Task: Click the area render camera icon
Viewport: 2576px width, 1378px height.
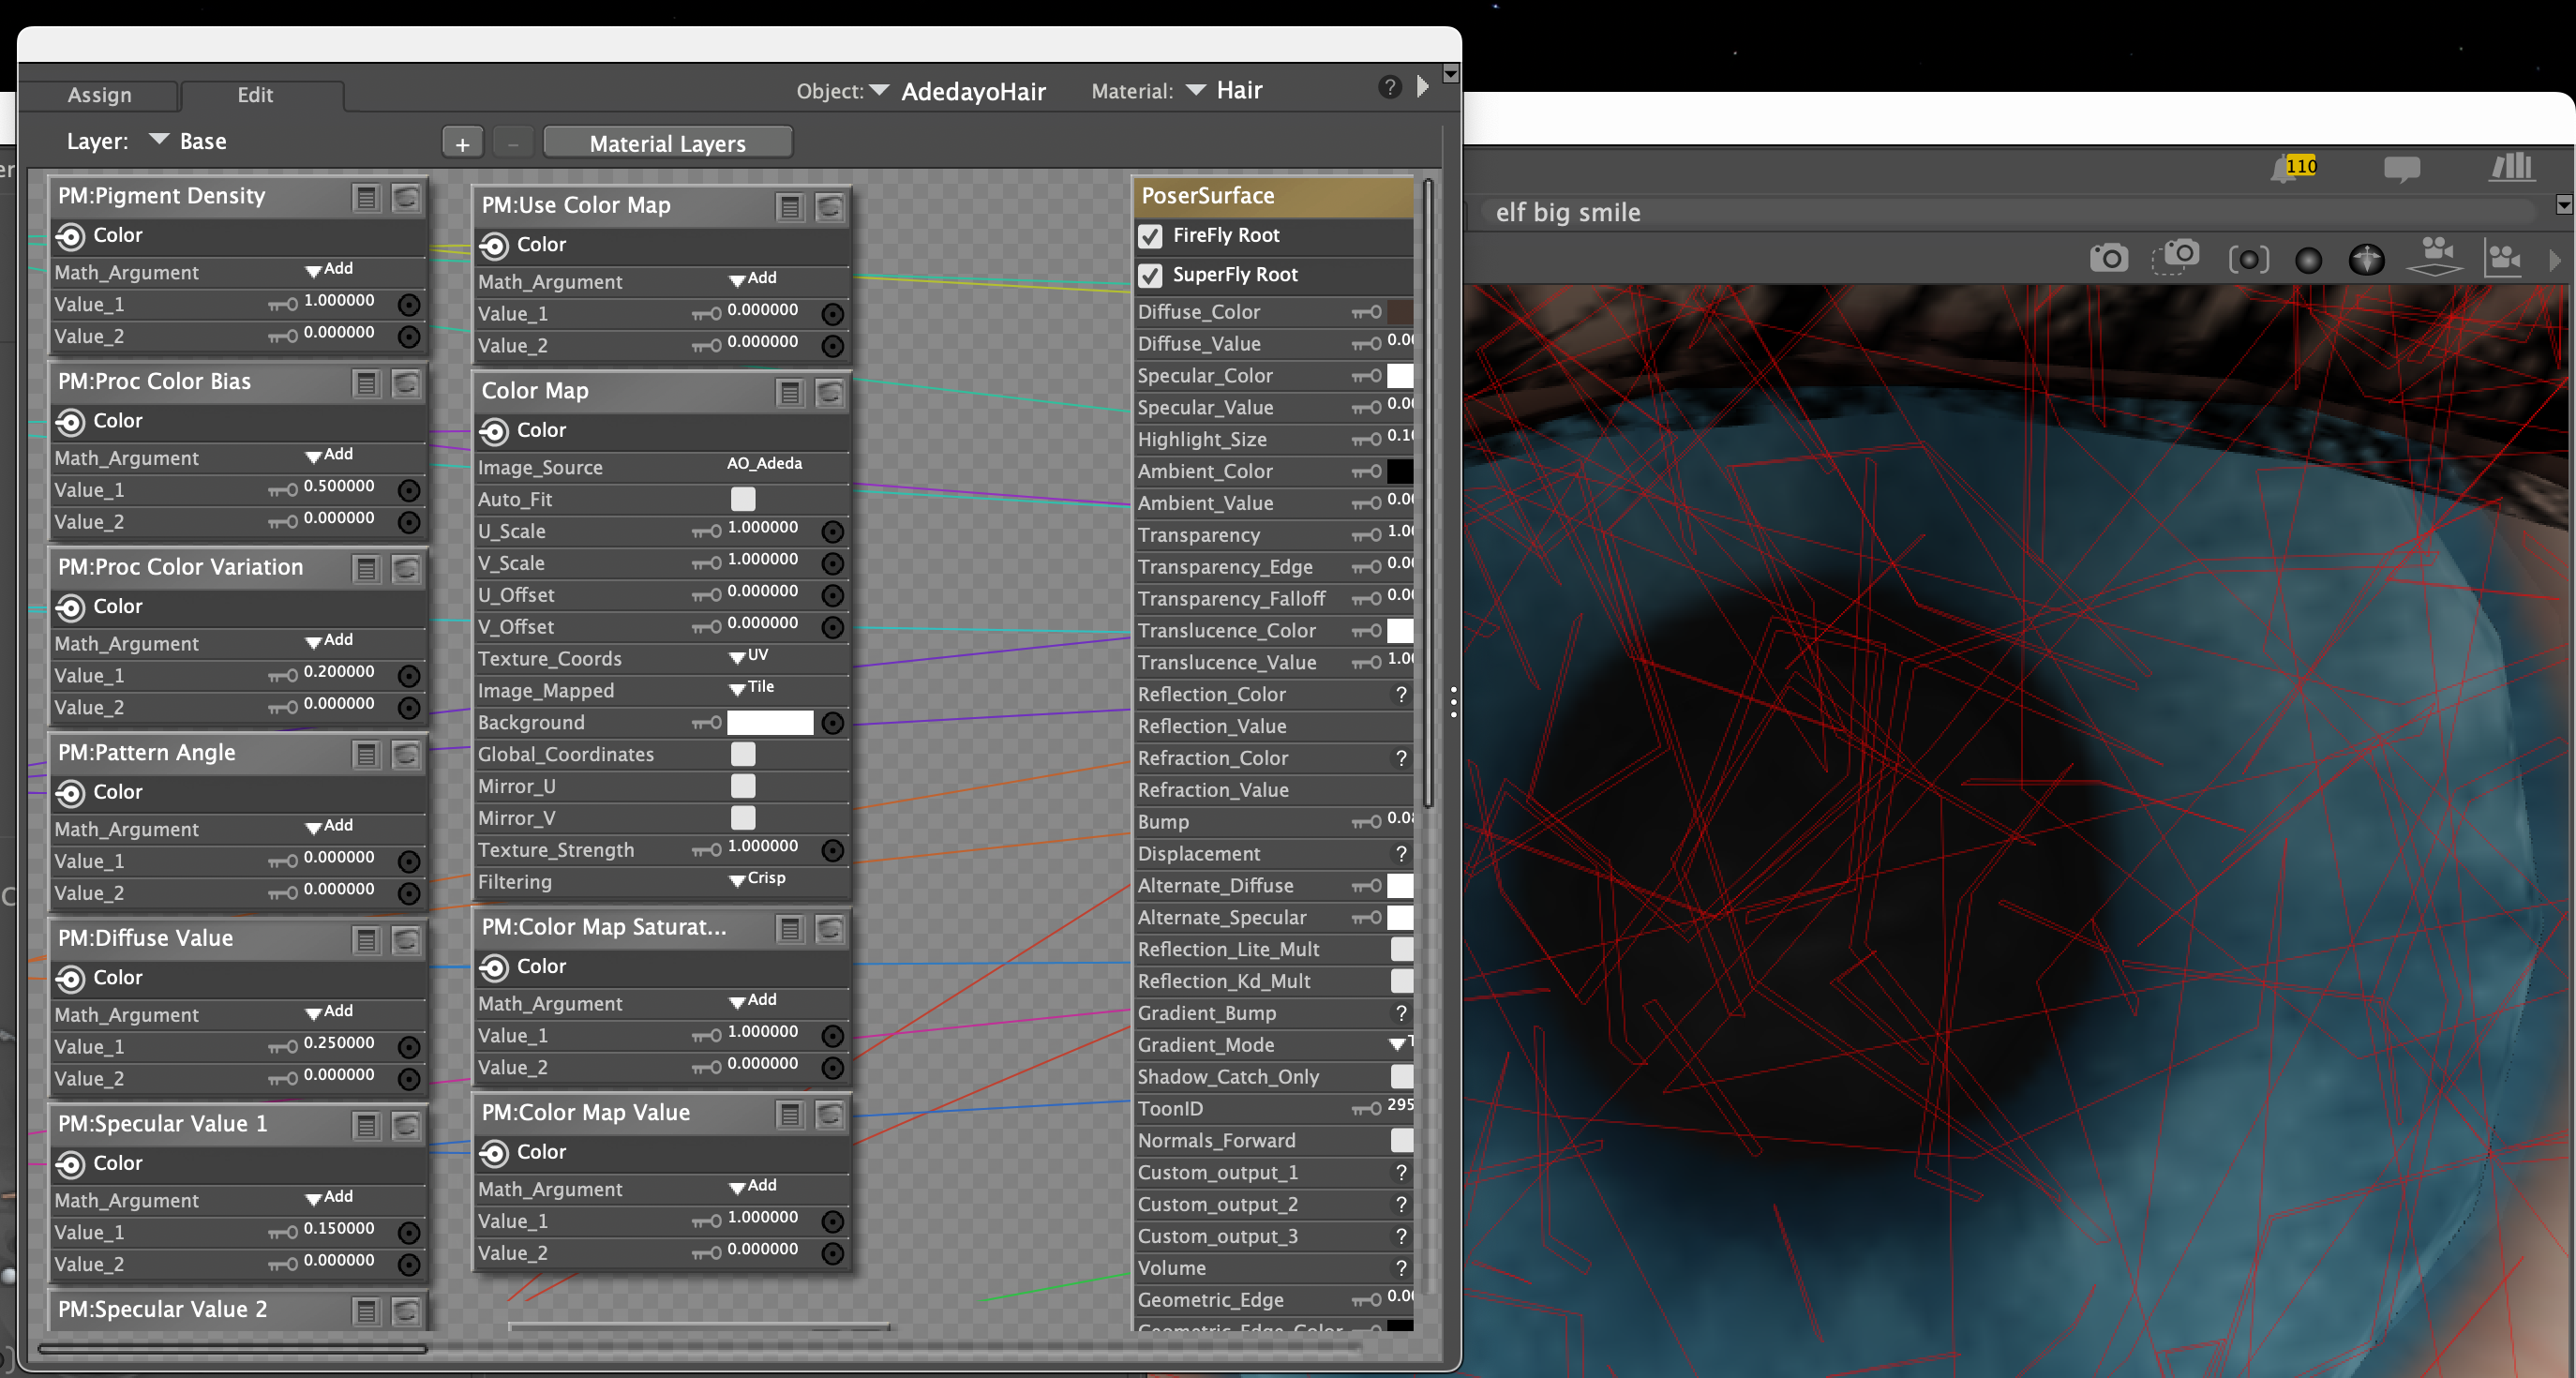Action: click(2174, 257)
